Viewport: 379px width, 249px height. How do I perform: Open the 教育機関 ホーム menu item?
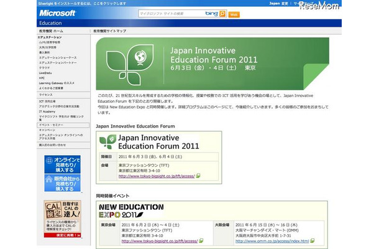tap(51, 31)
